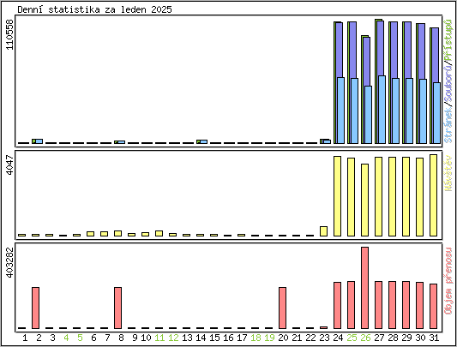Image resolution: width=457 pixels, height=347 pixels.
Task: Click the yellow visits bar for day 23
Action: 323,231
